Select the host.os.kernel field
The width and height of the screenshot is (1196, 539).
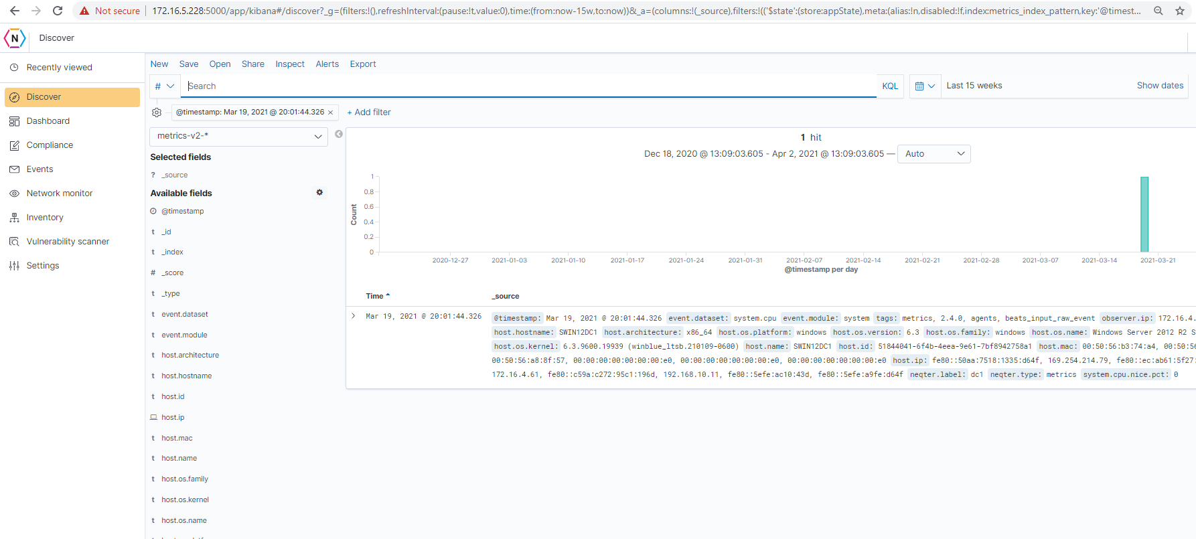(x=185, y=500)
